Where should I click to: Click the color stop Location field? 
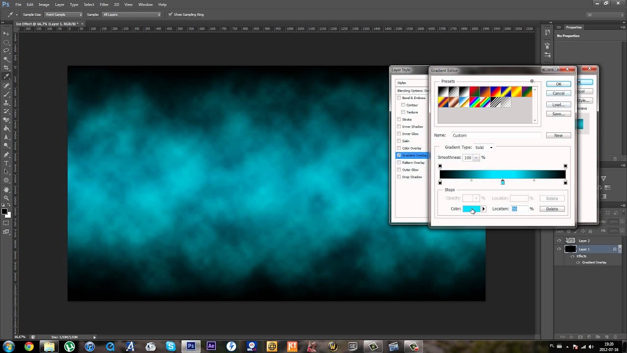pos(519,209)
